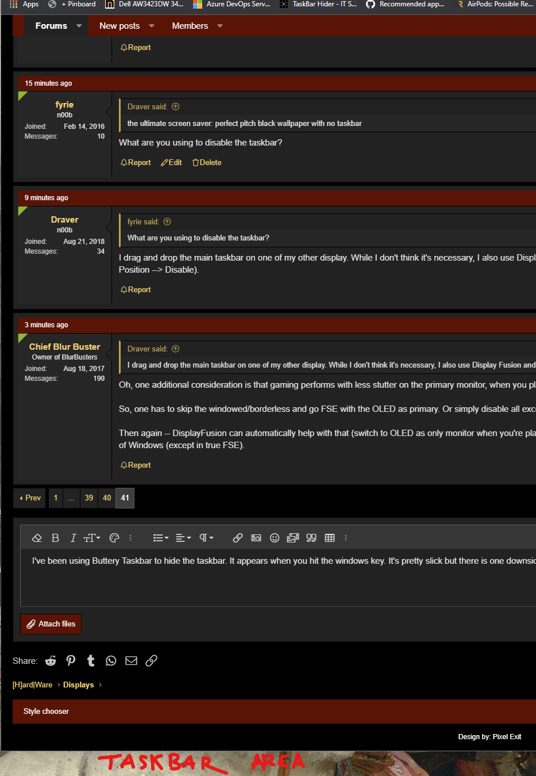Image resolution: width=536 pixels, height=776 pixels.
Task: Share thread via email icon
Action: click(x=131, y=660)
